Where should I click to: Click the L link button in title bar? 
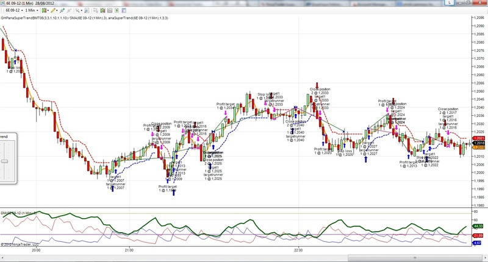(450, 2)
